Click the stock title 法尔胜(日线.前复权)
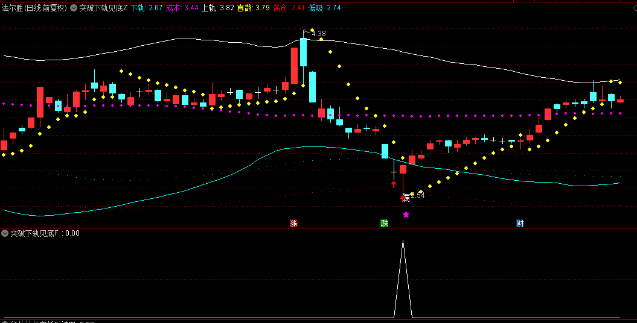Screen dimensions: 637x323 34,8
